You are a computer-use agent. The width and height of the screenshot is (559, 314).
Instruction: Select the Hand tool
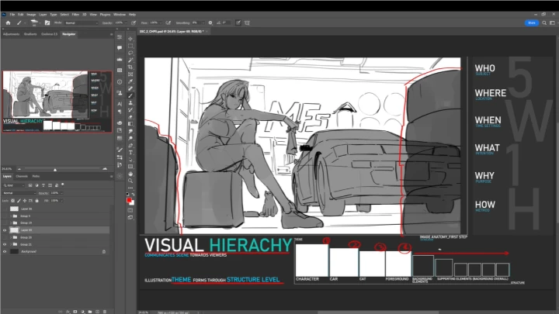130,174
